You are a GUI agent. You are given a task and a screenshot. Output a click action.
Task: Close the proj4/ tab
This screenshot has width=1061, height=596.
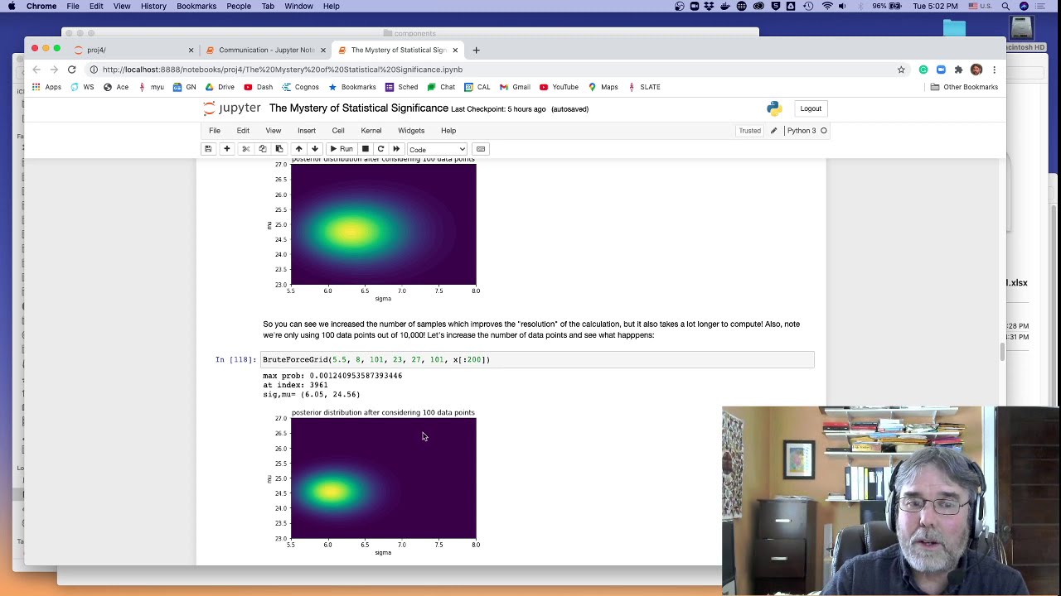[x=191, y=50]
